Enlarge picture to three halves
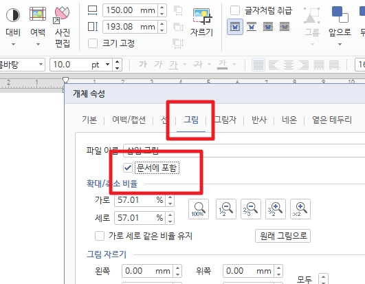Image resolution: width=365 pixels, height=284 pixels. point(276,209)
